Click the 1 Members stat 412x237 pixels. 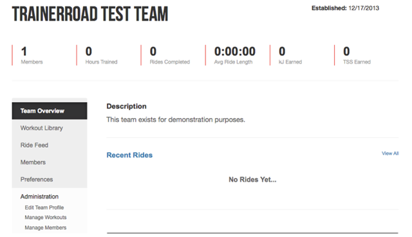coord(32,55)
